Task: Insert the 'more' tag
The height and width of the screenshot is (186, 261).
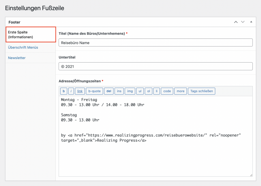Action: (x=180, y=91)
